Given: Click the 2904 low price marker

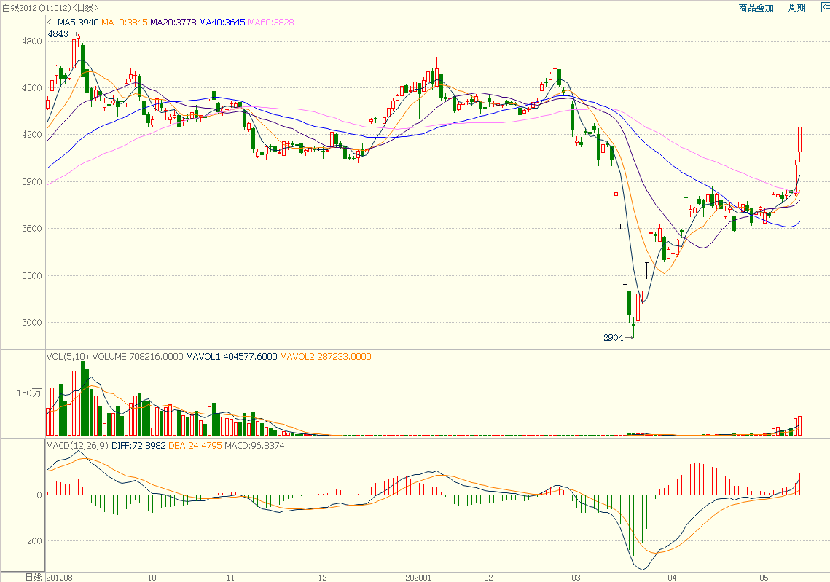Looking at the screenshot, I should pos(614,338).
